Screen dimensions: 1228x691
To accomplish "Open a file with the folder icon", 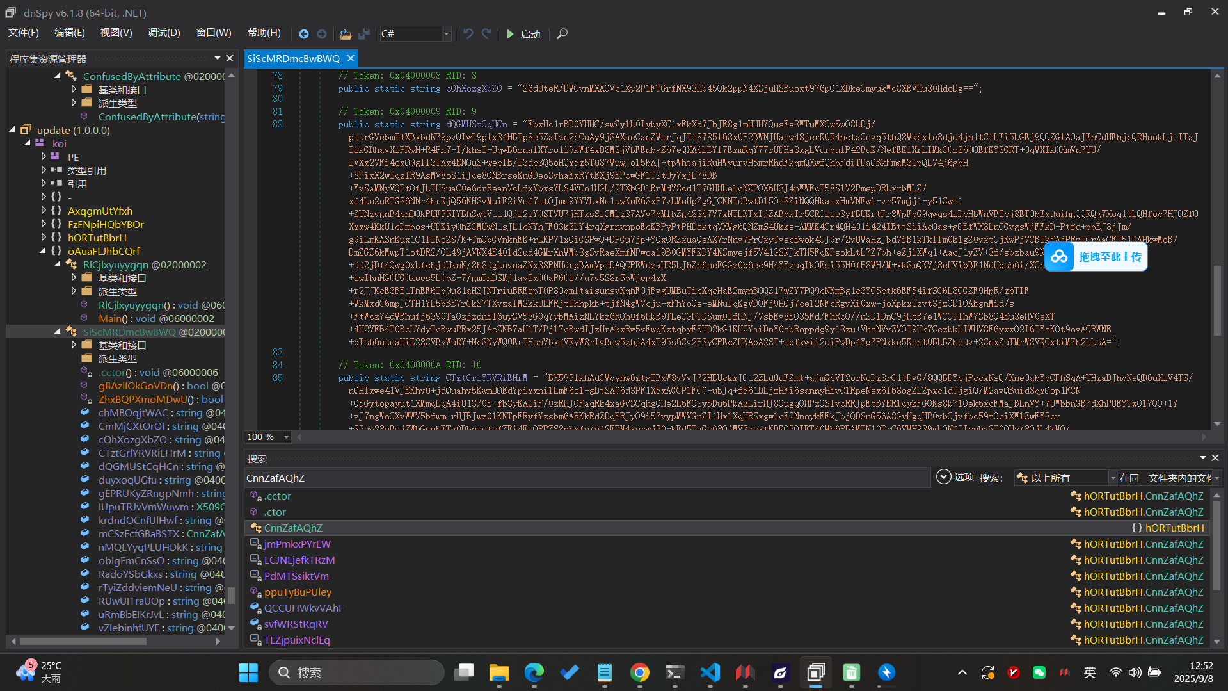I will (346, 34).
